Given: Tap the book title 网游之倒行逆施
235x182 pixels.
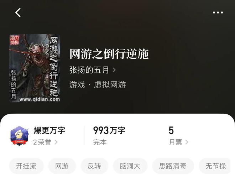Looking at the screenshot, I should pyautogui.click(x=109, y=54).
